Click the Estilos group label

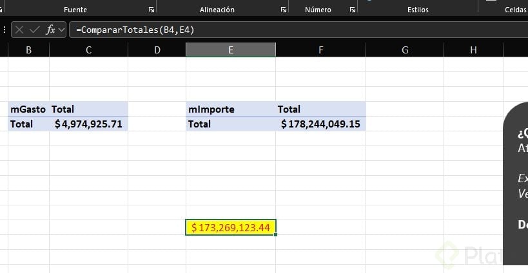click(418, 10)
